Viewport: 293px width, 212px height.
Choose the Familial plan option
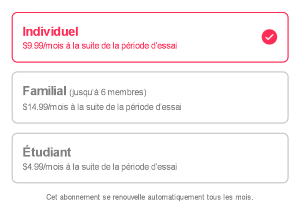click(x=150, y=98)
